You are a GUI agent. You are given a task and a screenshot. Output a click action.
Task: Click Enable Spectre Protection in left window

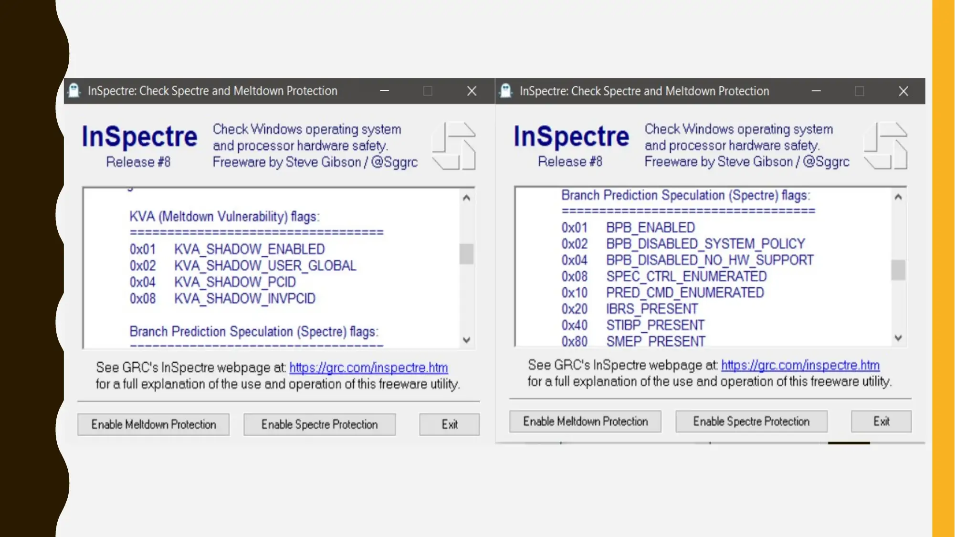tap(319, 424)
